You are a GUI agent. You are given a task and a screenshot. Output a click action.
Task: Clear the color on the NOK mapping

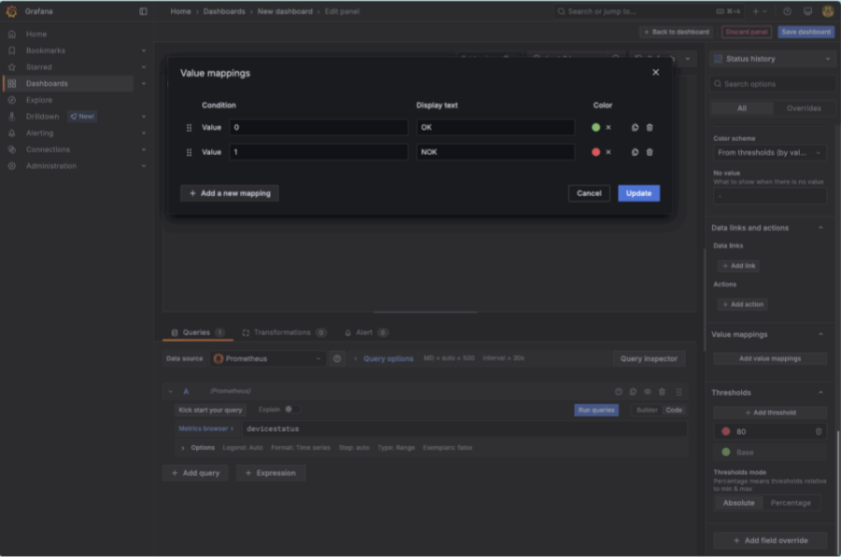pos(608,152)
